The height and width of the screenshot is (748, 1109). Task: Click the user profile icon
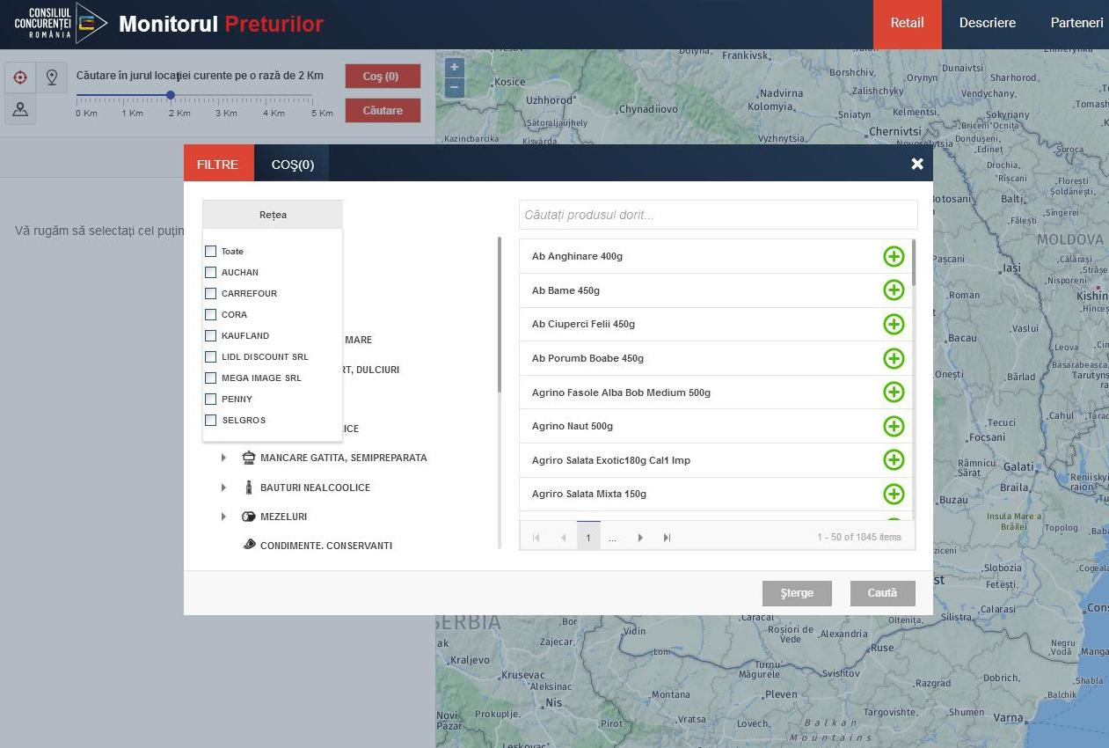coord(20,109)
